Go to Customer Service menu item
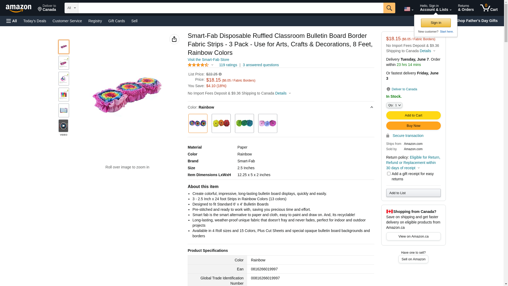Viewport: 508px width, 286px height. click(67, 21)
